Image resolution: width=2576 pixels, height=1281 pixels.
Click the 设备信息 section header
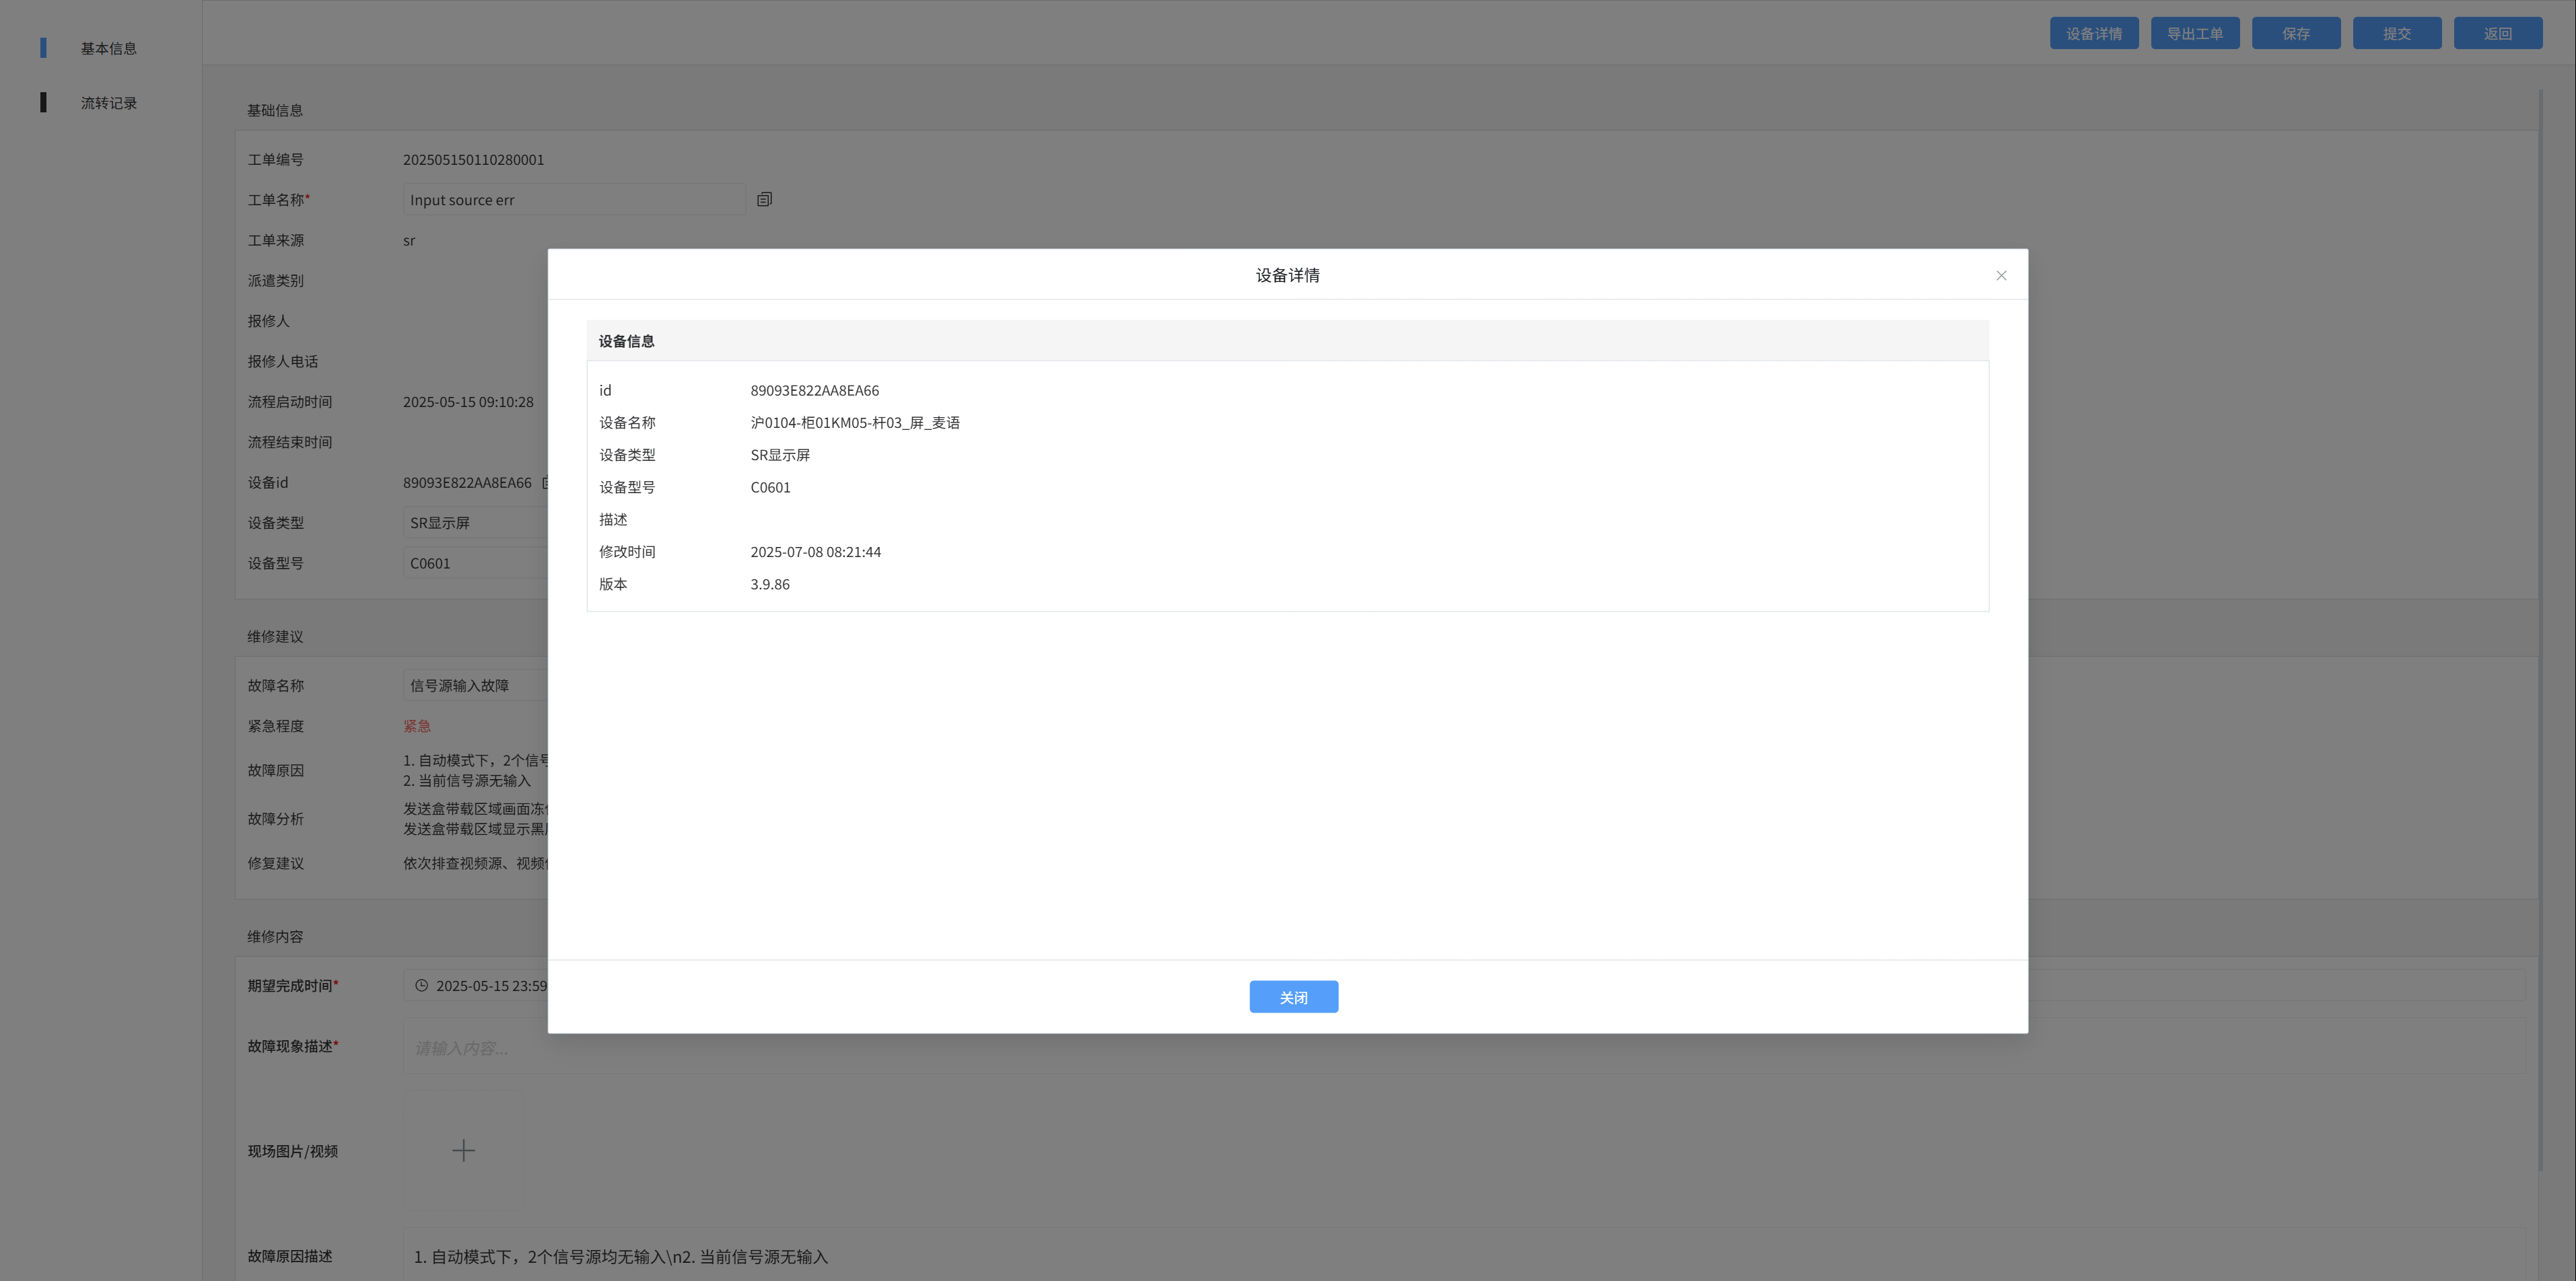(1287, 340)
